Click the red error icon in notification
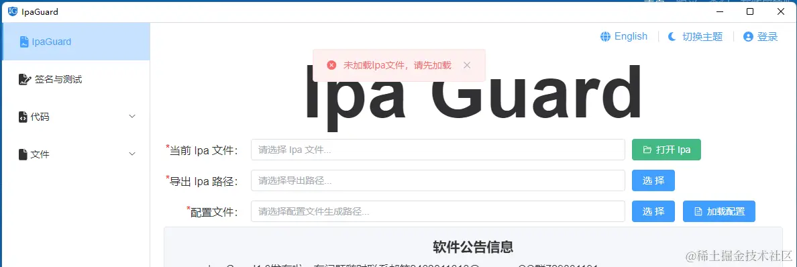This screenshot has width=797, height=267. (x=331, y=65)
